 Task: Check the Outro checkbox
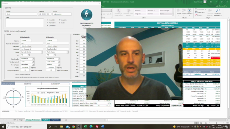60,23
